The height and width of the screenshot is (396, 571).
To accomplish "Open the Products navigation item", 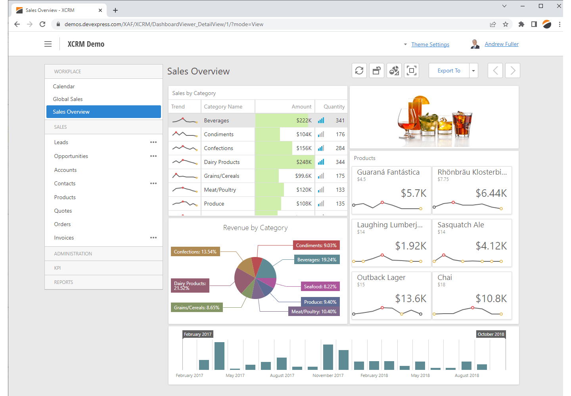I will point(65,197).
